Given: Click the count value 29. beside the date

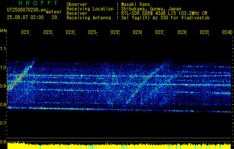Looking at the screenshot, I should [55, 18].
